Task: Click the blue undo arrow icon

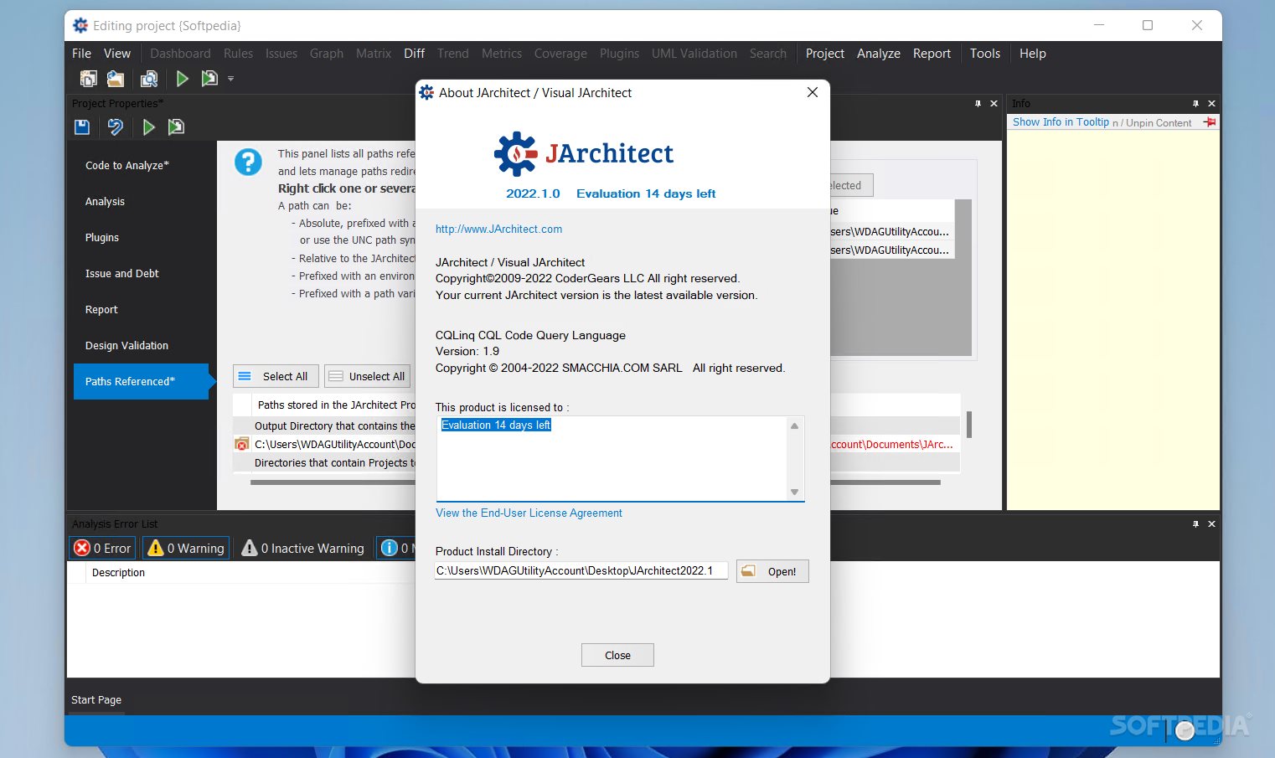Action: (116, 127)
